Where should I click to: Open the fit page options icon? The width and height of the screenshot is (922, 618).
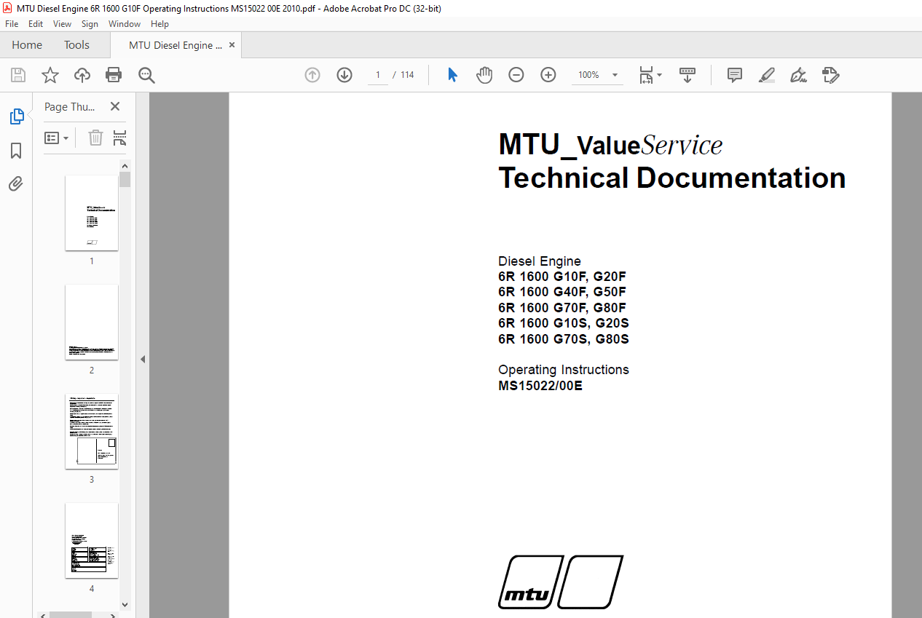[650, 75]
